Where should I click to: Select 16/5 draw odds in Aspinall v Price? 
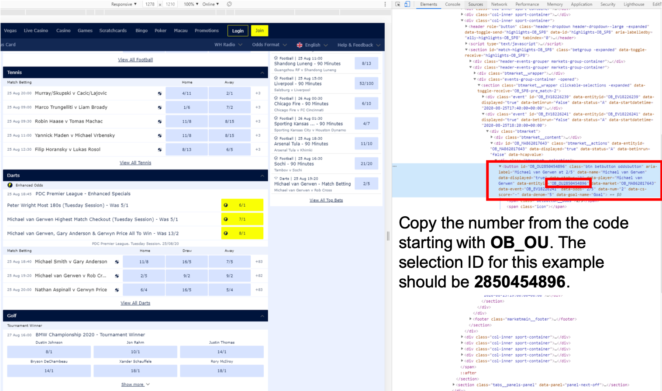coord(187,290)
